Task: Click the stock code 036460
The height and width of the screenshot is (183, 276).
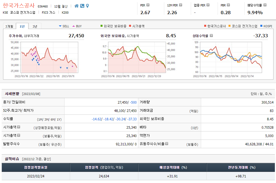Action: 43,6
